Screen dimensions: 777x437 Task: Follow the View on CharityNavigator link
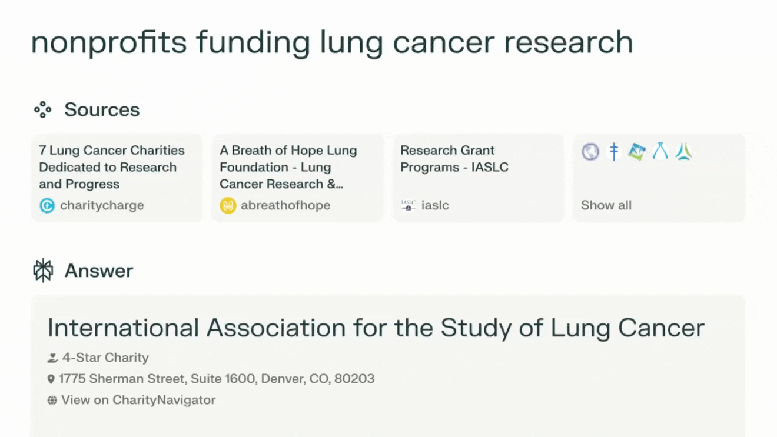pos(138,400)
